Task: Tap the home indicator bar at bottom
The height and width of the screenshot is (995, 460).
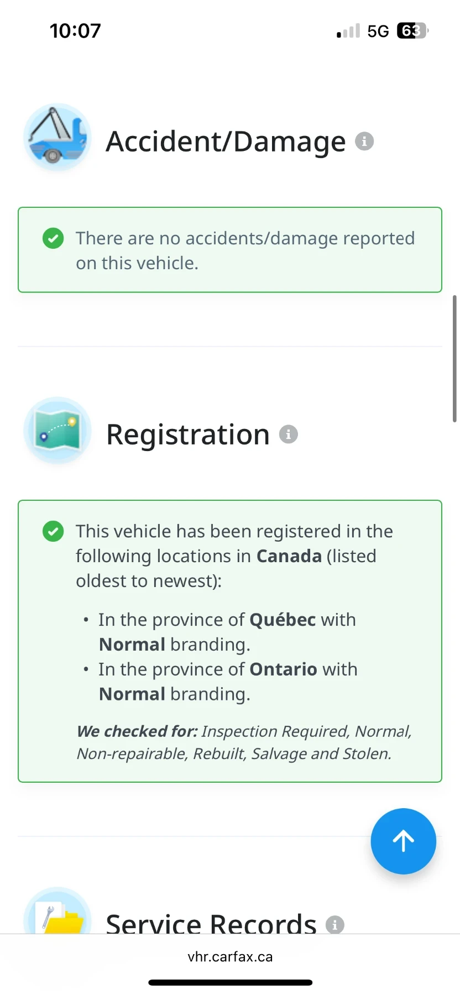Action: click(x=230, y=982)
